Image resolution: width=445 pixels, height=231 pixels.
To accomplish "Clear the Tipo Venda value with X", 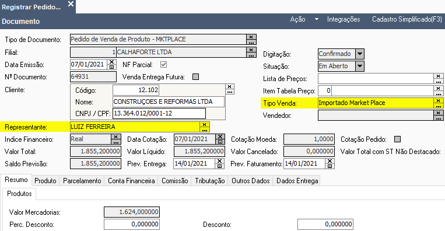I will tap(439, 100).
